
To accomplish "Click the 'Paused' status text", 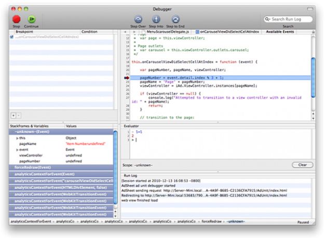I will [x=303, y=222].
